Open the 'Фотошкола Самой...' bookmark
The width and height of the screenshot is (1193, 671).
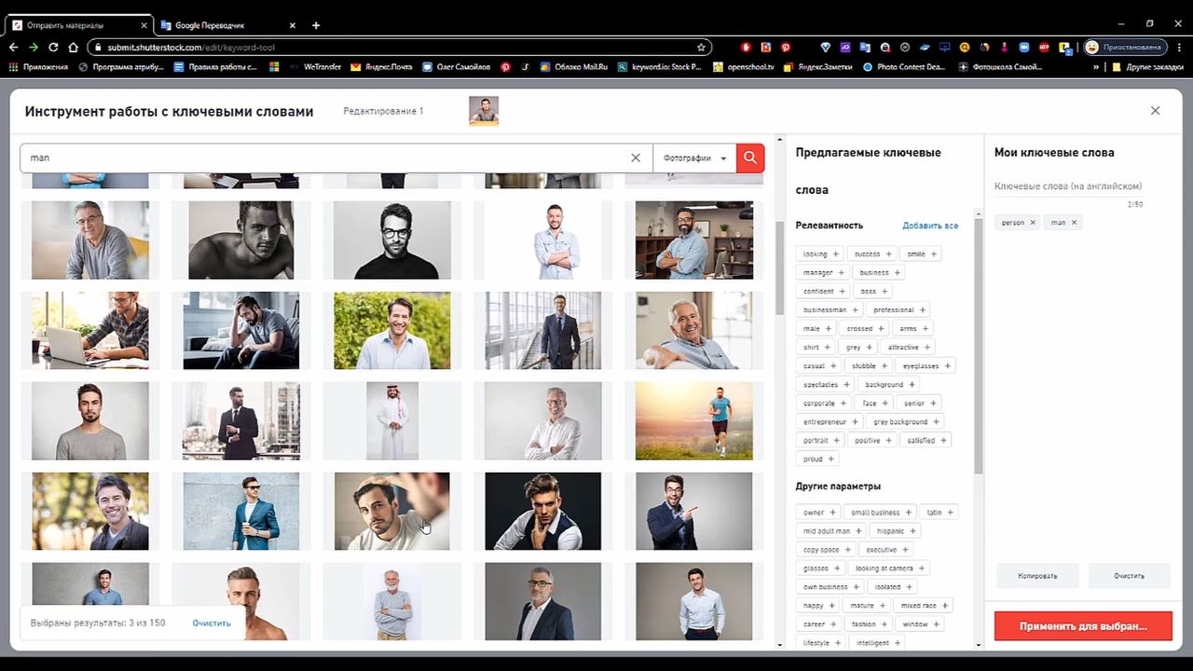coord(1000,67)
